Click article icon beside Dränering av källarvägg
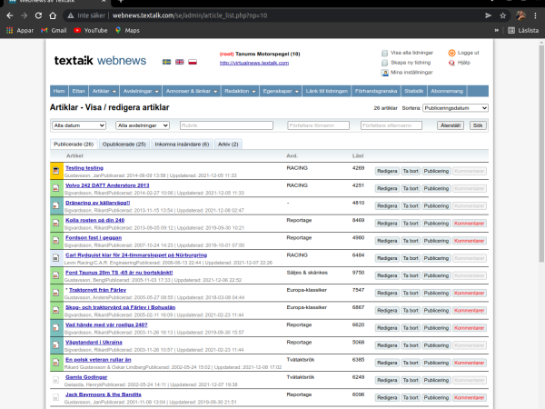545x409 pixels. point(56,205)
